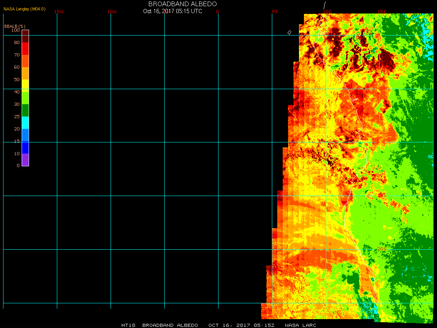Click the 100 value label on the color scale
The image size is (437, 328).
point(15,30)
